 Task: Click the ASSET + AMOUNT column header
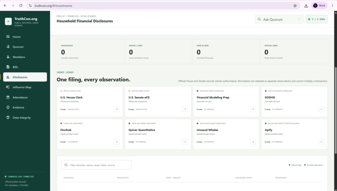point(173,178)
